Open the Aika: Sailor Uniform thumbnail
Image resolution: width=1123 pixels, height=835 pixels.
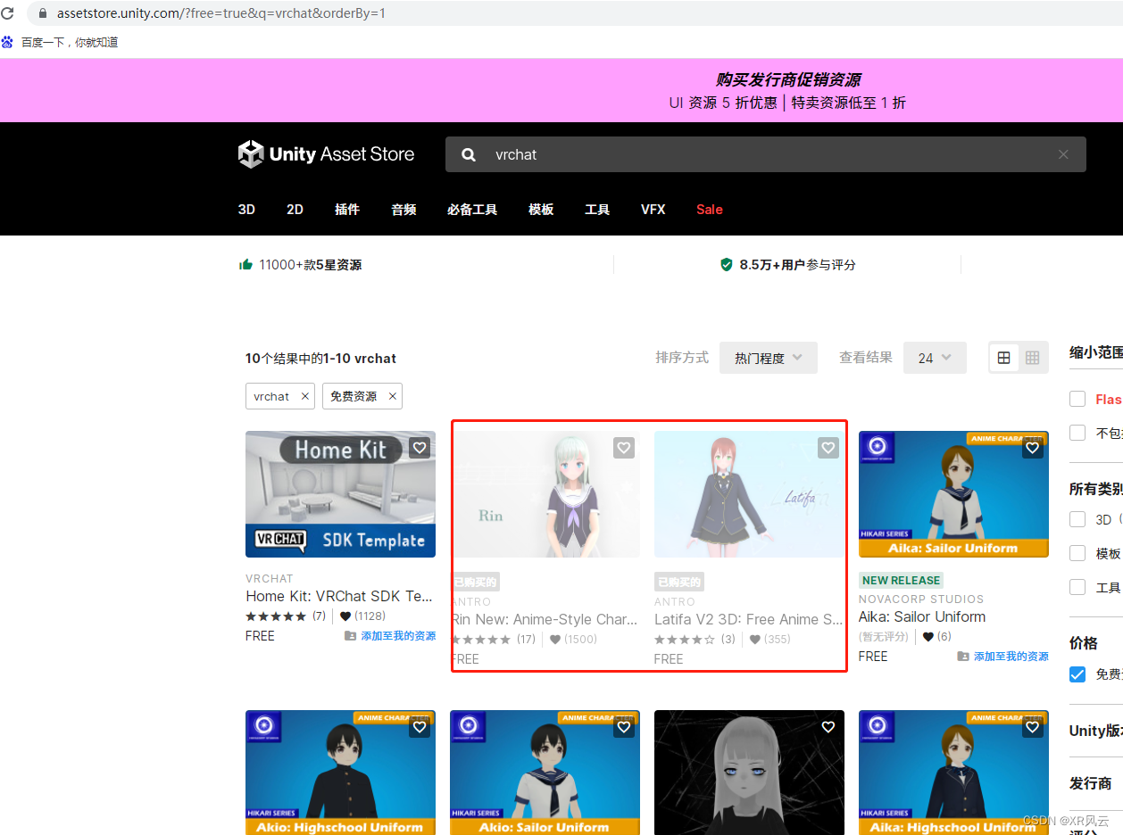[953, 494]
